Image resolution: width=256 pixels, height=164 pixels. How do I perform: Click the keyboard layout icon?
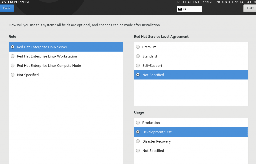(180, 9)
